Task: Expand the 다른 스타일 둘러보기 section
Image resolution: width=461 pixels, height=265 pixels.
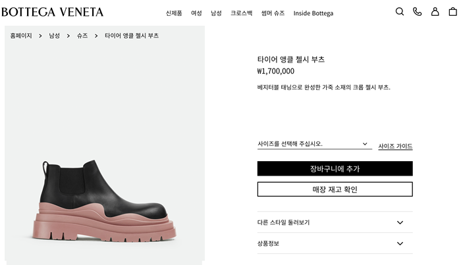Action: click(335, 222)
